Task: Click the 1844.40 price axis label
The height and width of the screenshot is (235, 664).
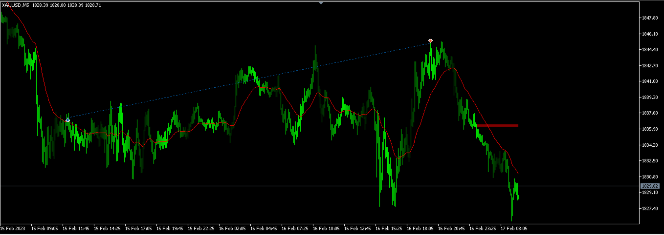Action: tap(649, 50)
